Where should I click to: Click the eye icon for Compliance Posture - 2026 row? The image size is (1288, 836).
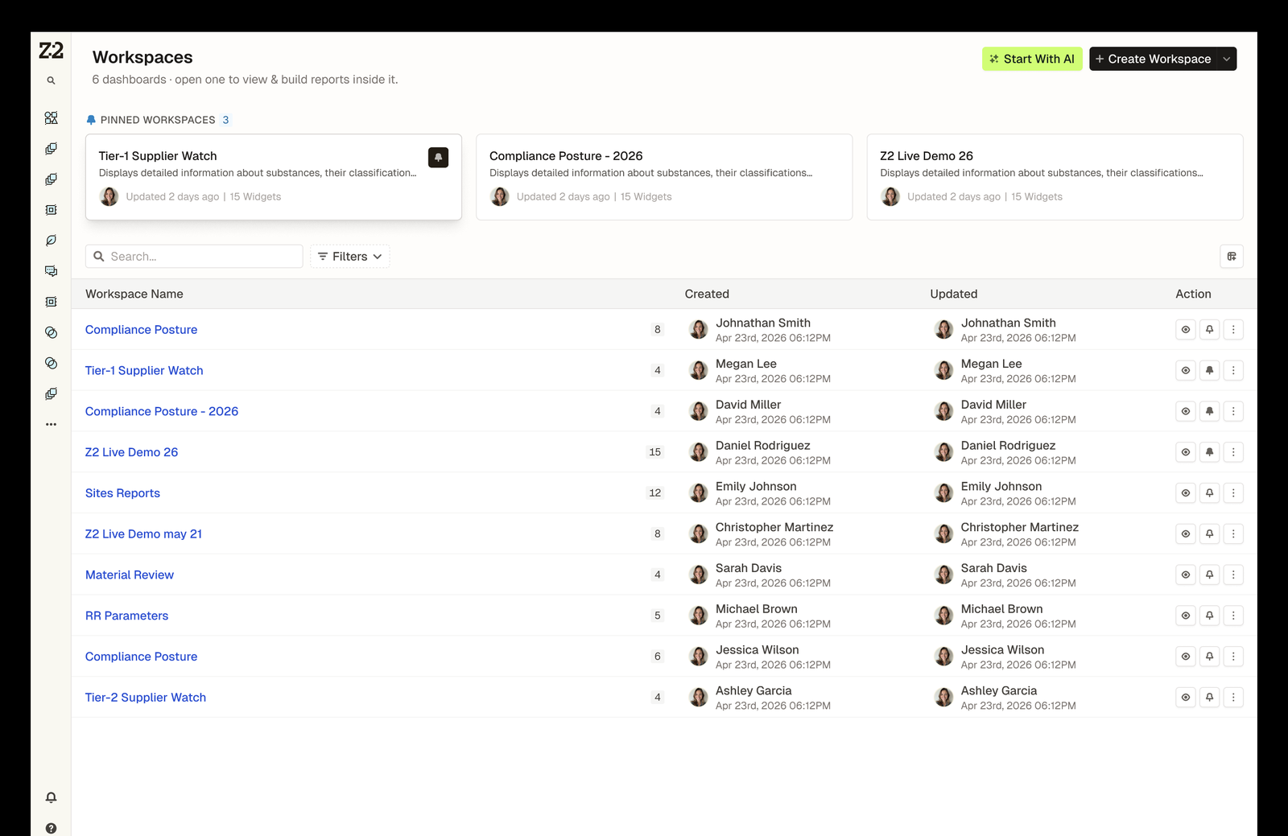1186,411
